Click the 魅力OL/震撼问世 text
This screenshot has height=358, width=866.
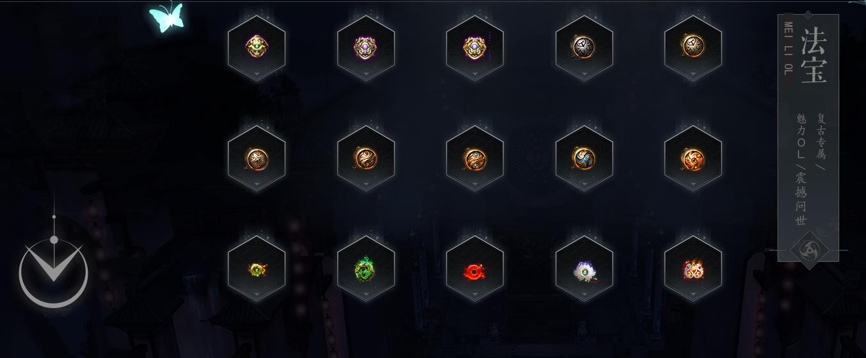(801, 170)
